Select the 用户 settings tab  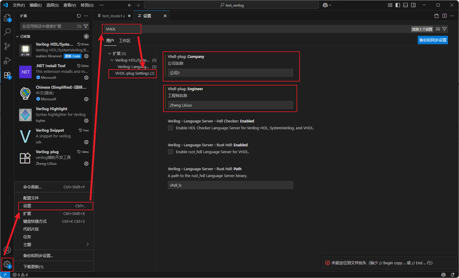coord(110,41)
